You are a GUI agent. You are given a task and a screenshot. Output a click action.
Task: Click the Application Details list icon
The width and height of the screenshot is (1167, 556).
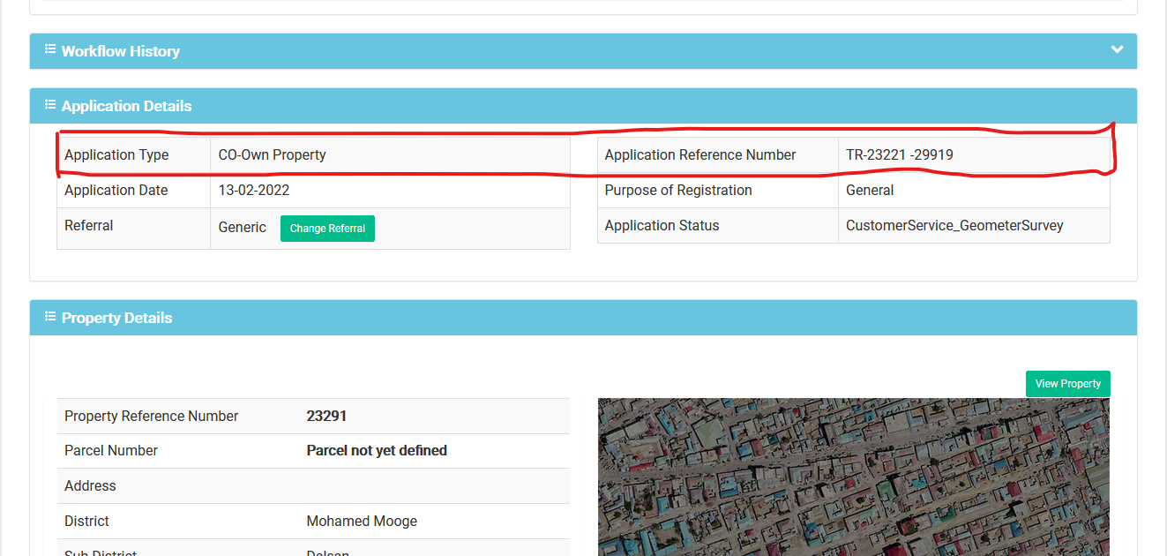coord(50,105)
